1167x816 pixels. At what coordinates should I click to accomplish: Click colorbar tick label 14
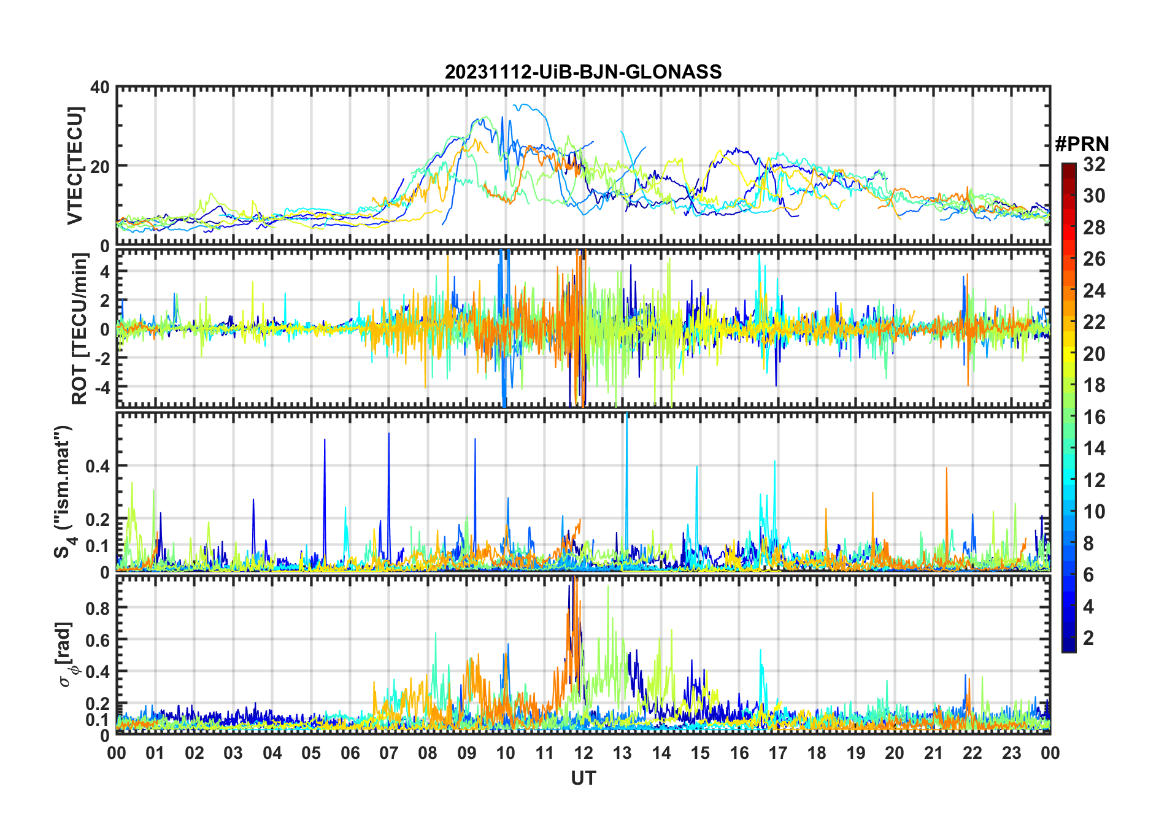[x=1094, y=448]
